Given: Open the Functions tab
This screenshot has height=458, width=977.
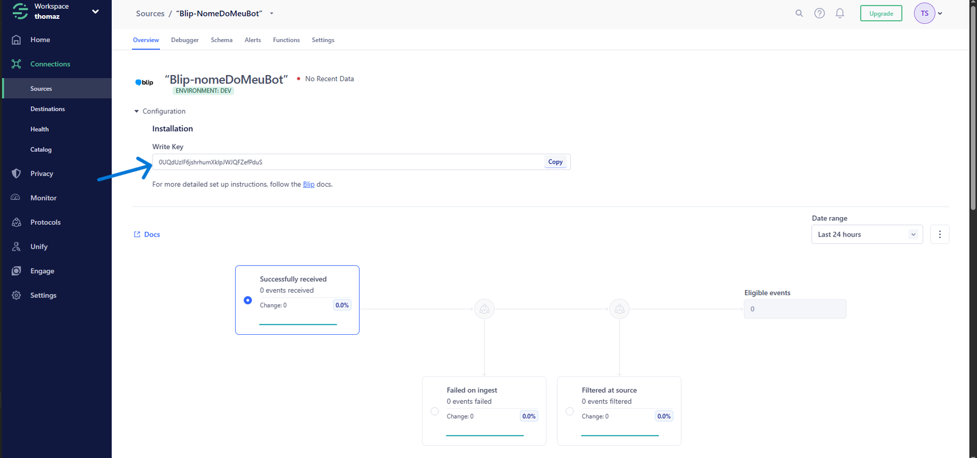Looking at the screenshot, I should click(286, 40).
